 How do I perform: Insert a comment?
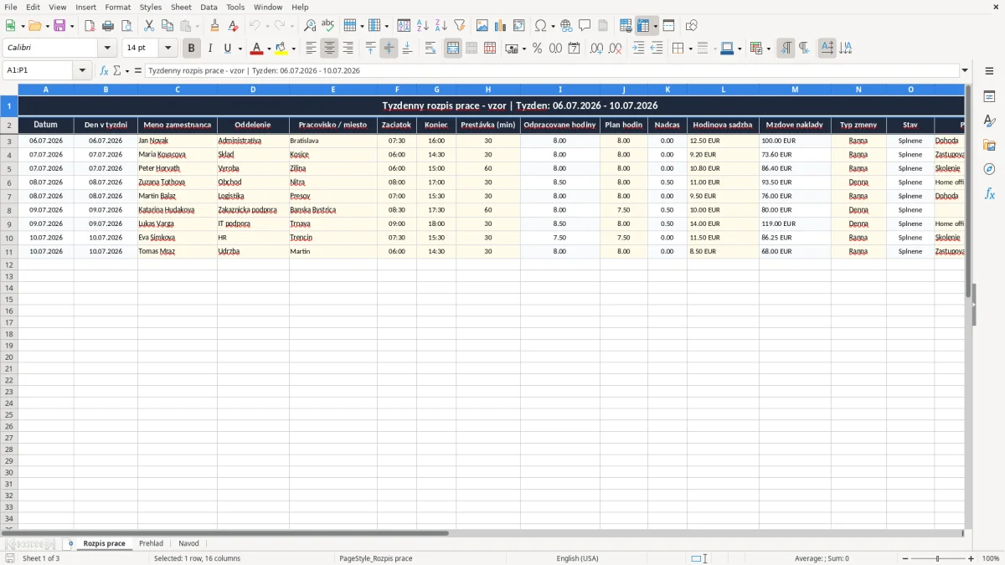pos(585,26)
